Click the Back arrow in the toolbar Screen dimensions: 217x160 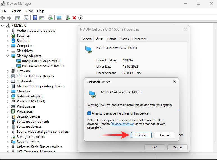pyautogui.click(x=3, y=18)
